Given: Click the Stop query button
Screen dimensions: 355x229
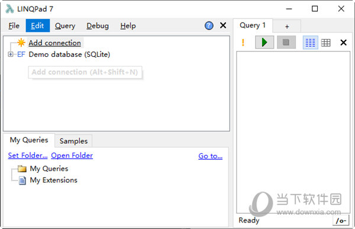Looking at the screenshot, I should [x=286, y=42].
